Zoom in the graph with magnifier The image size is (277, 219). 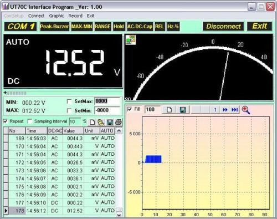246,110
